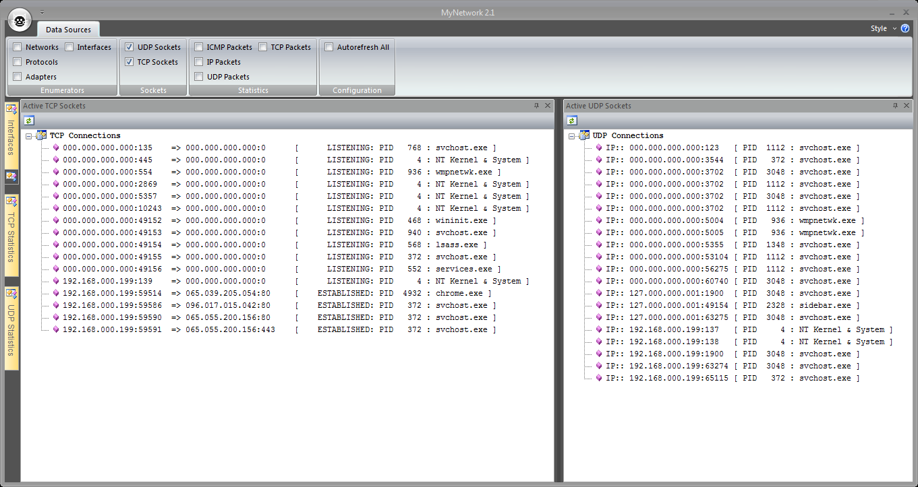Open the quick access toolbar dropdown arrow
The image size is (918, 487).
coord(42,12)
